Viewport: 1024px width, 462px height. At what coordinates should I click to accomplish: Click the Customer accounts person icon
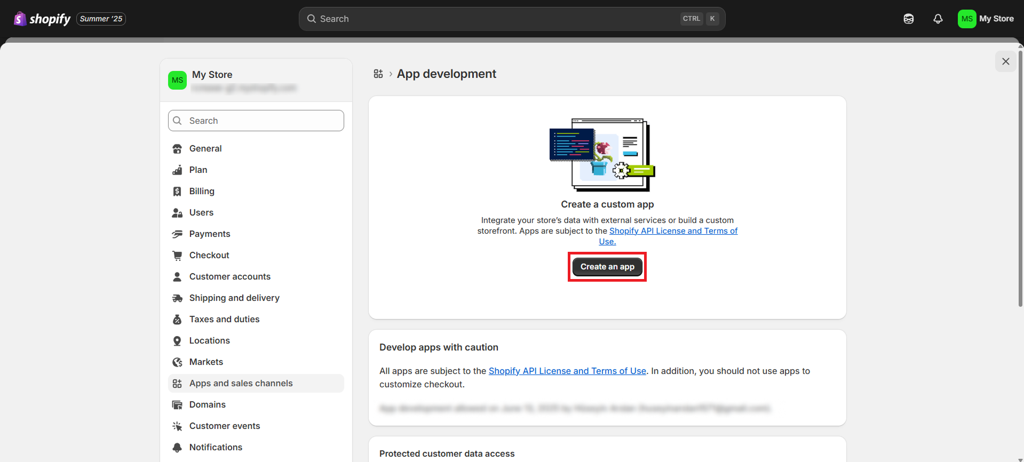click(x=177, y=277)
